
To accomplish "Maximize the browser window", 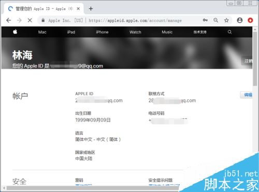I will point(239,3).
